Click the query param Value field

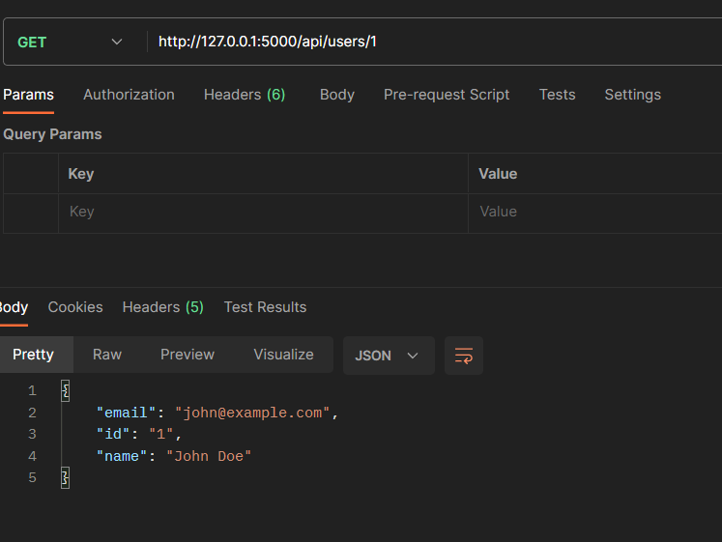(594, 212)
